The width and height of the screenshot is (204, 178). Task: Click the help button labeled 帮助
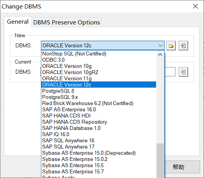click(182, 167)
